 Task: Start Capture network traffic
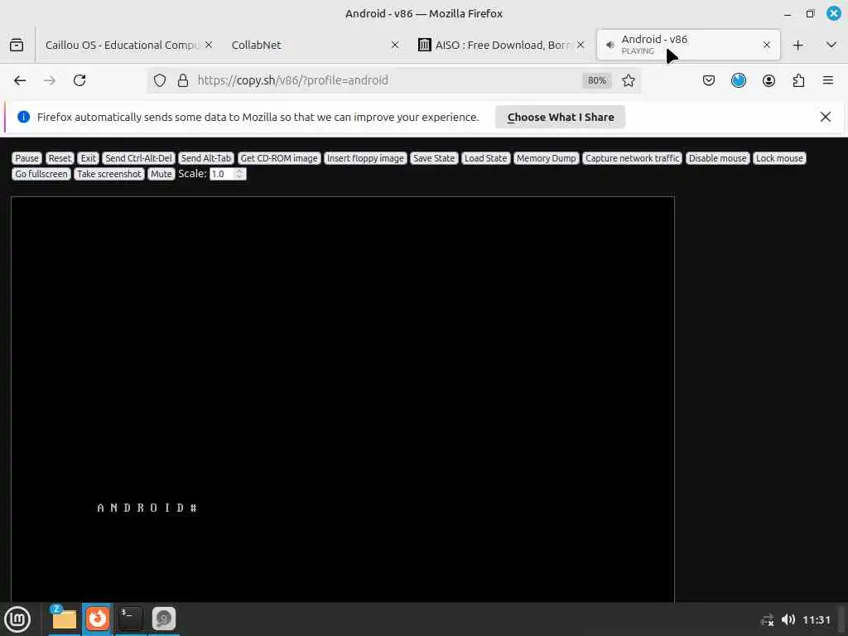(x=632, y=158)
